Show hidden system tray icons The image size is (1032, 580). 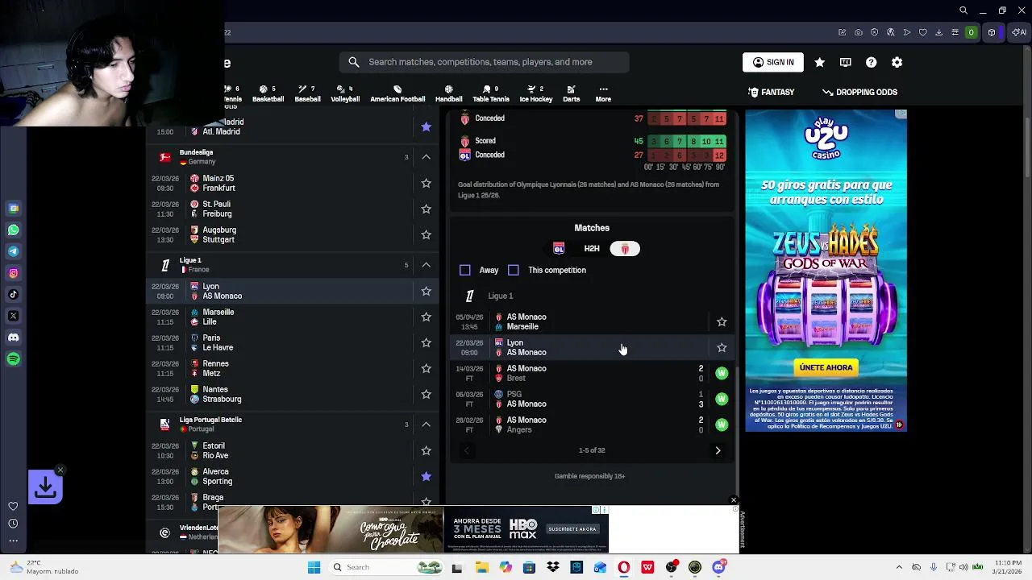click(900, 567)
